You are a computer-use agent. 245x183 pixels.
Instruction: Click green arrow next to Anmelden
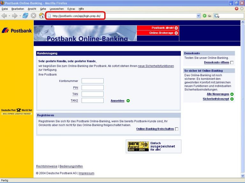128,101
